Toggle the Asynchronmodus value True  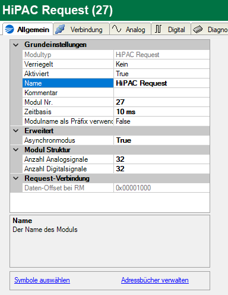[x=161, y=140]
